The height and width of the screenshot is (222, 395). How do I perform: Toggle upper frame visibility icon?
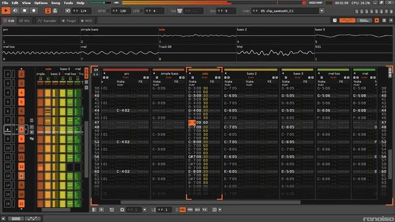pyautogui.click(x=377, y=20)
